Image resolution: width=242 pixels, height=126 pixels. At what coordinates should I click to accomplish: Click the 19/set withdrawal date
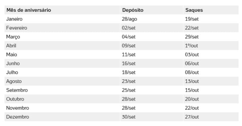(192, 19)
